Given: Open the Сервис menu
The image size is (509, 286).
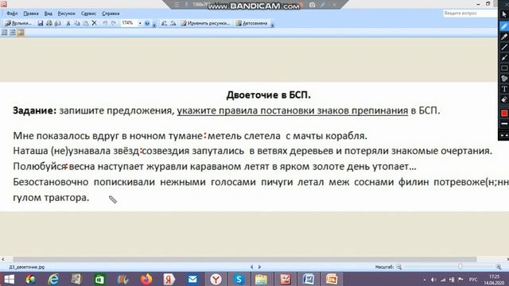Looking at the screenshot, I should pos(88,14).
